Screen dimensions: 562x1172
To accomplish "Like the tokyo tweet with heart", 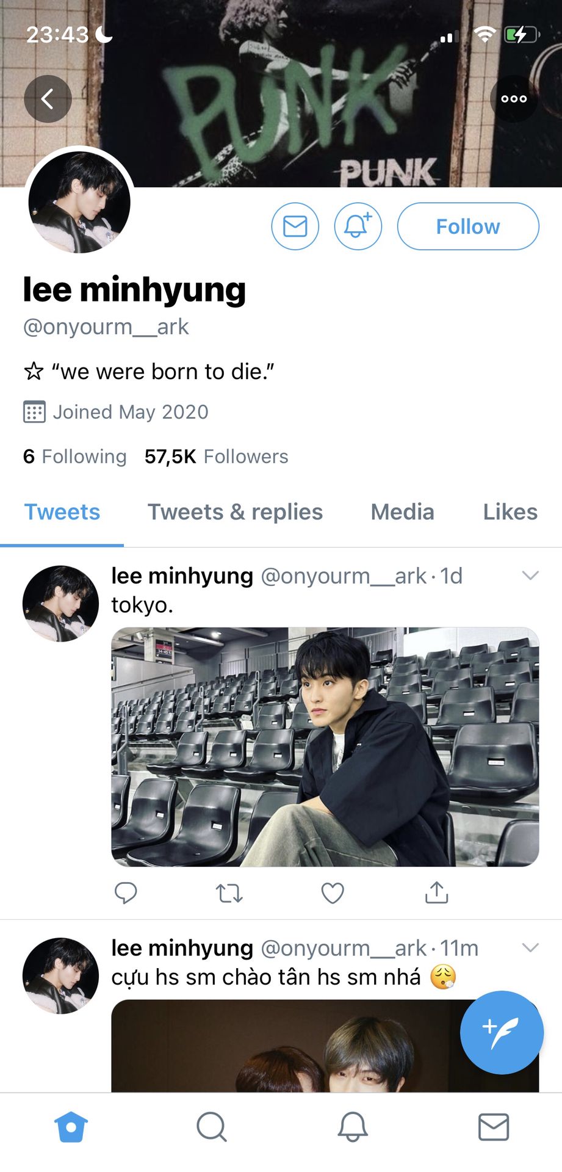I will click(333, 893).
